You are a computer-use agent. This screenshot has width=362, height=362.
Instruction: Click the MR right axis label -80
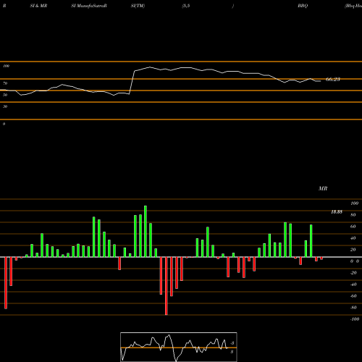(x=353, y=308)
